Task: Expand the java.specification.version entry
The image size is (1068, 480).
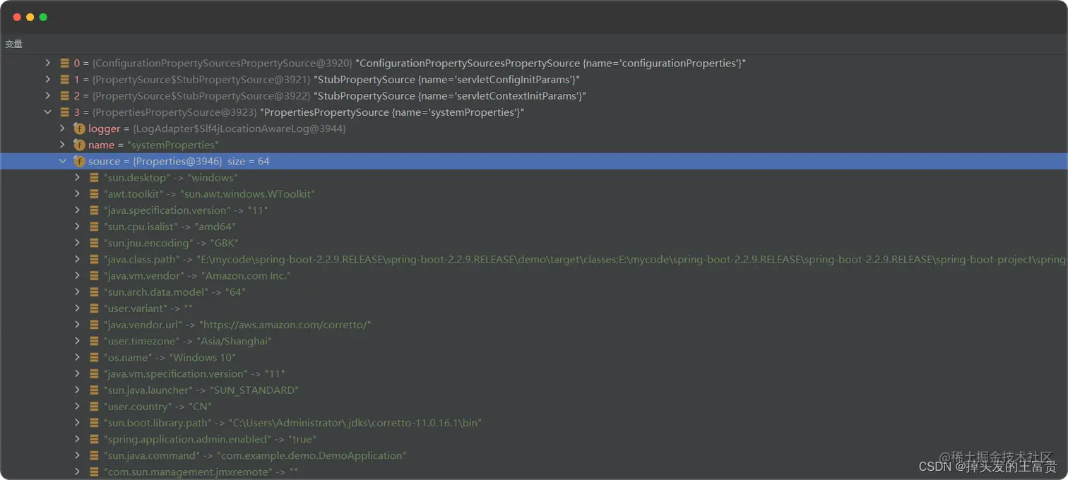Action: [78, 210]
